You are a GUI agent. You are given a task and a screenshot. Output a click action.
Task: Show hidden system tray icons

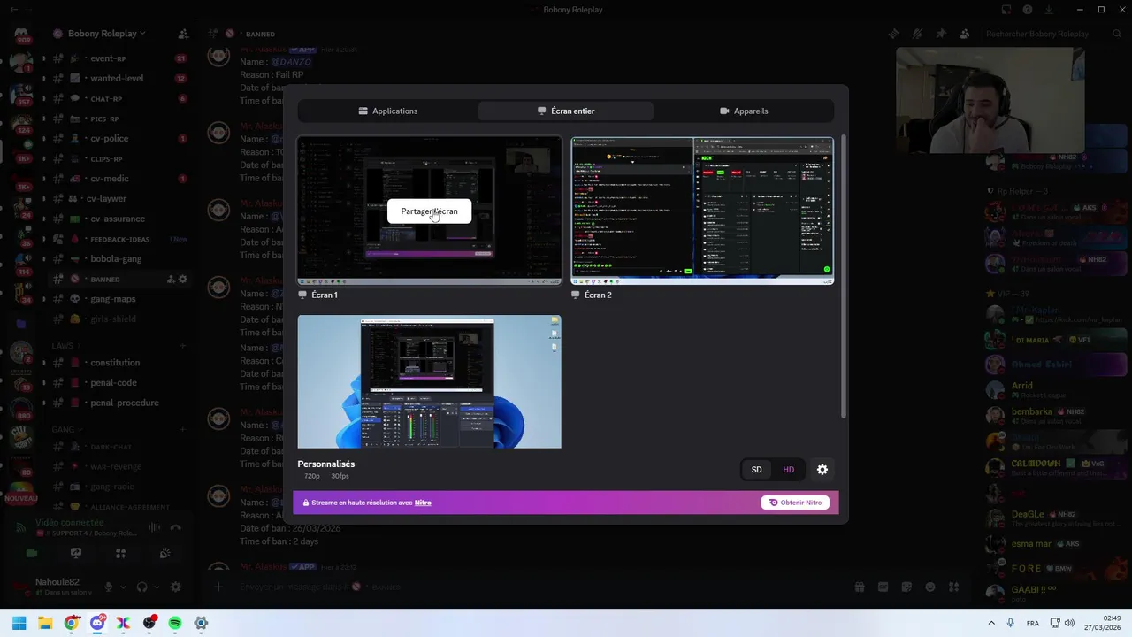pos(991,623)
